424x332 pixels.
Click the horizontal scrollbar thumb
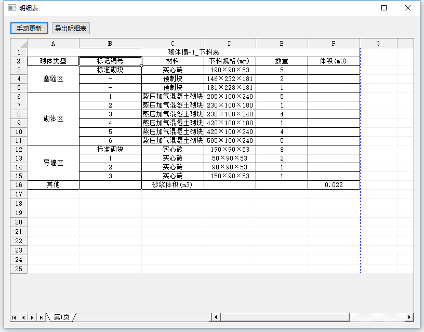point(285,317)
